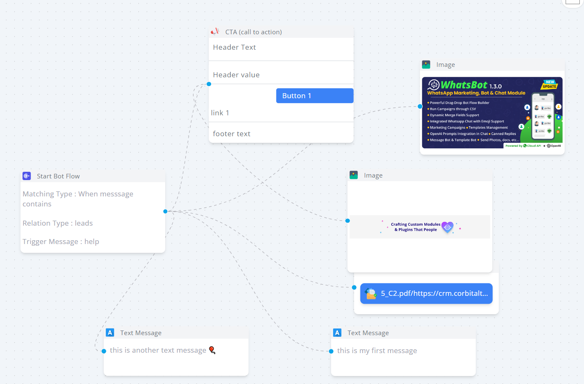584x384 pixels.
Task: Click the output port on the Start Bot Flow node
Action: pos(165,211)
